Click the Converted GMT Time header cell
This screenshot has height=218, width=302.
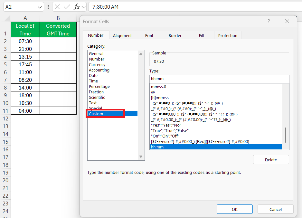pos(58,30)
